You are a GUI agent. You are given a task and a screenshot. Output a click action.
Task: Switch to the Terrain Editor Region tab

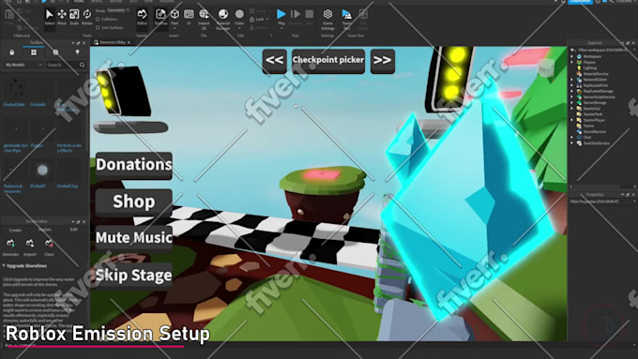pos(45,230)
